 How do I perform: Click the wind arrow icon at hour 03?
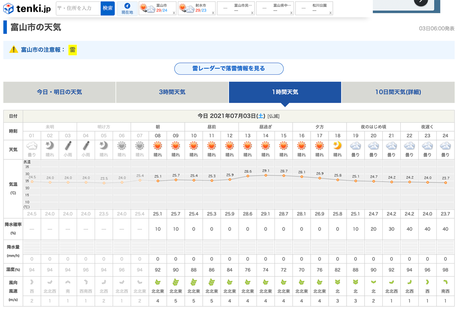point(68,282)
